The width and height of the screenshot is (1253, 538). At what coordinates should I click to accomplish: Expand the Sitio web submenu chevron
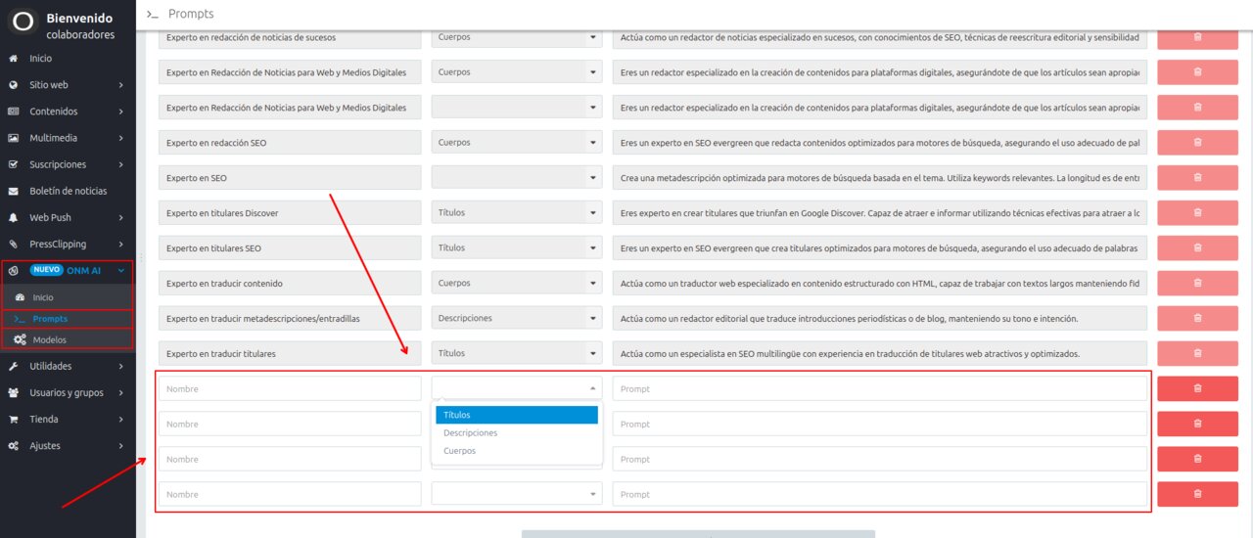(x=120, y=85)
